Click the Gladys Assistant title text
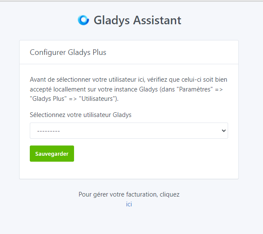This screenshot has height=234, width=263. click(137, 20)
